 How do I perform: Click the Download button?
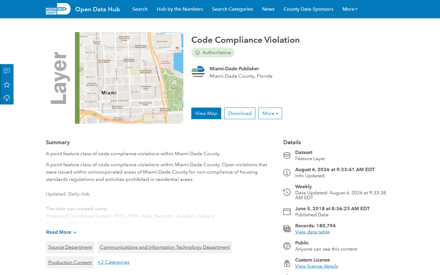pos(240,113)
